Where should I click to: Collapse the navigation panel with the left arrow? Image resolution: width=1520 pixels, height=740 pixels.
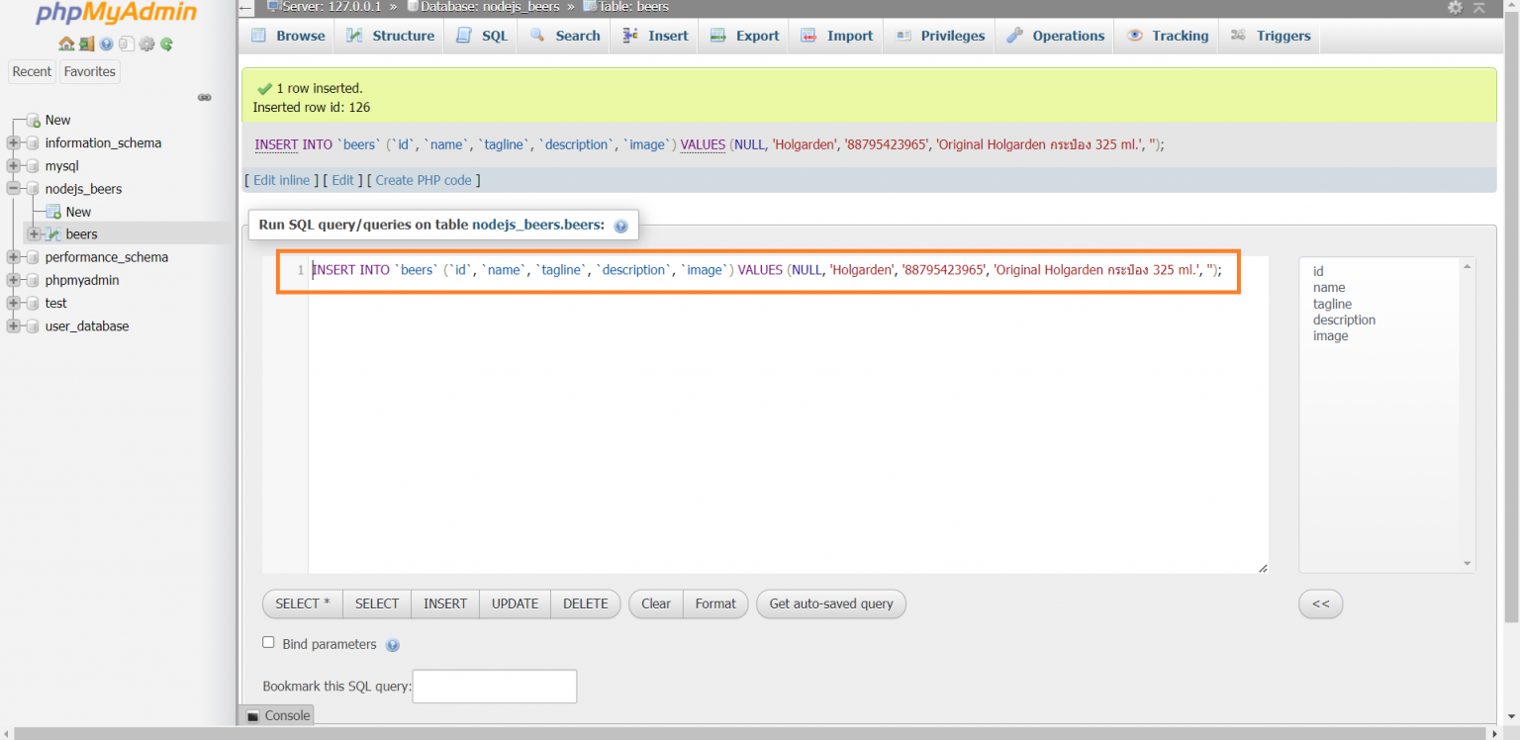click(244, 8)
